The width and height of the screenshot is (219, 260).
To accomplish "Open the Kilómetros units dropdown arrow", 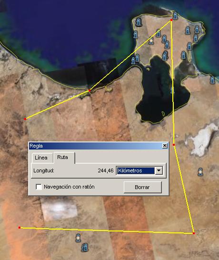I will click(159, 170).
